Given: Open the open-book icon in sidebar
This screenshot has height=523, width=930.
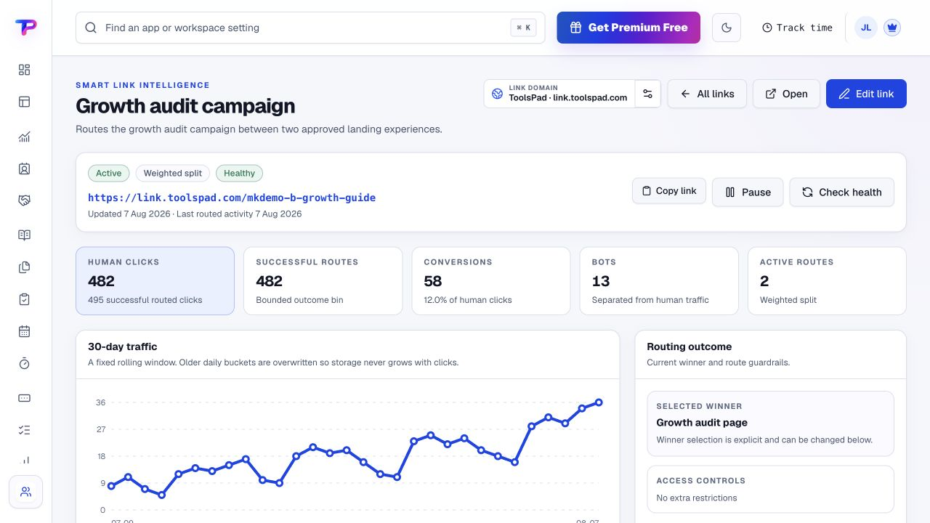Looking at the screenshot, I should [x=24, y=235].
